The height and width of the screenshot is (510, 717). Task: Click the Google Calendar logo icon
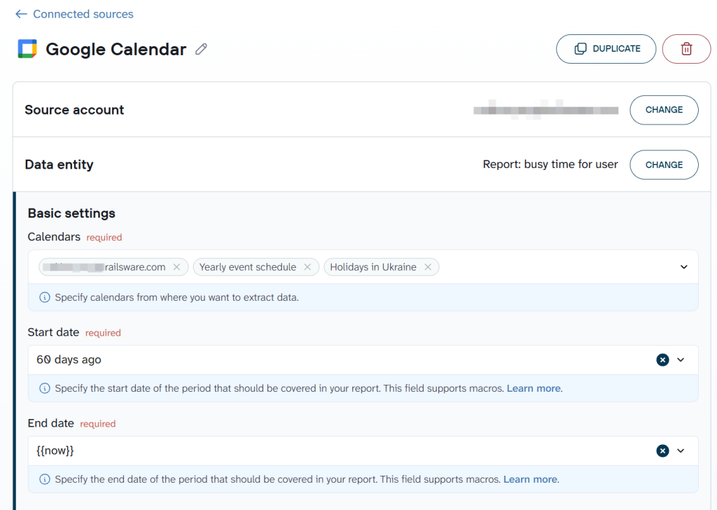point(27,49)
